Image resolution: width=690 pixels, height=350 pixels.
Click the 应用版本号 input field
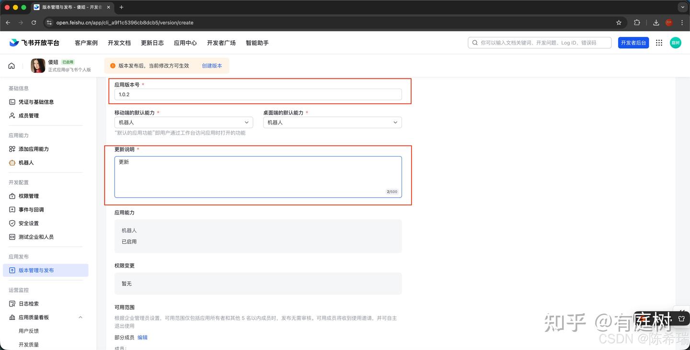click(258, 94)
